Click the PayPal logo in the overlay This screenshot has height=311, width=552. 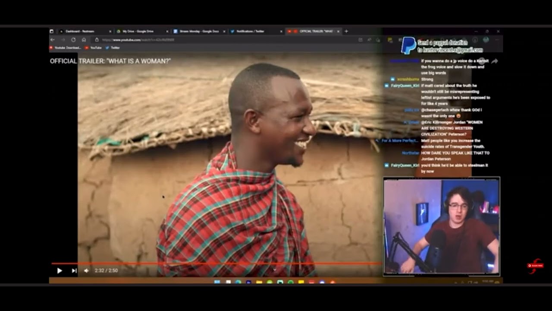[x=408, y=45]
